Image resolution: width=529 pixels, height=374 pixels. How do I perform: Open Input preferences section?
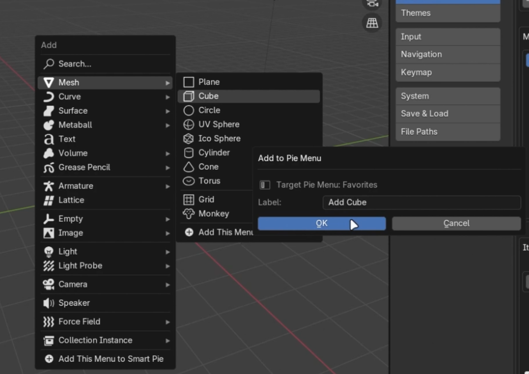click(x=448, y=37)
